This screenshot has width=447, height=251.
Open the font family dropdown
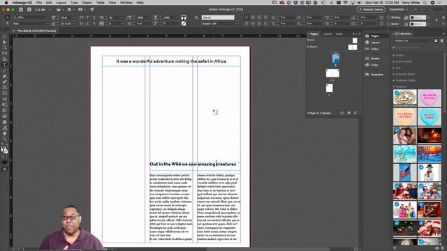47,17
